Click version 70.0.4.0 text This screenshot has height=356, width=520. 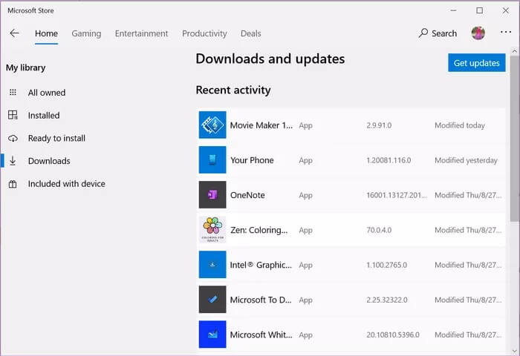point(379,230)
